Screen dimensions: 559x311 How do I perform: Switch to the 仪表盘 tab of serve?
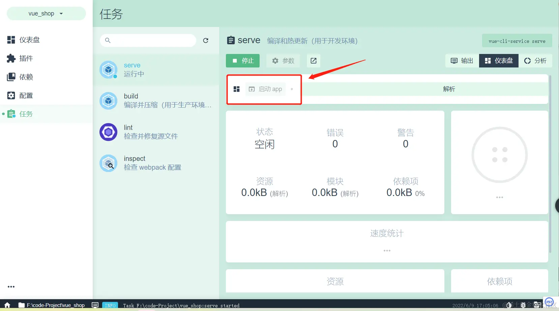point(499,61)
